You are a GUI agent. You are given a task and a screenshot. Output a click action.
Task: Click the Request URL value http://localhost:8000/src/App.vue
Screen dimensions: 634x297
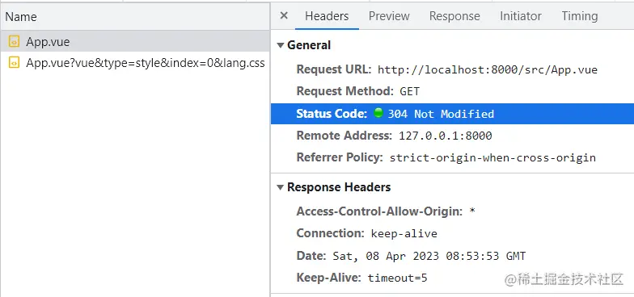(488, 69)
